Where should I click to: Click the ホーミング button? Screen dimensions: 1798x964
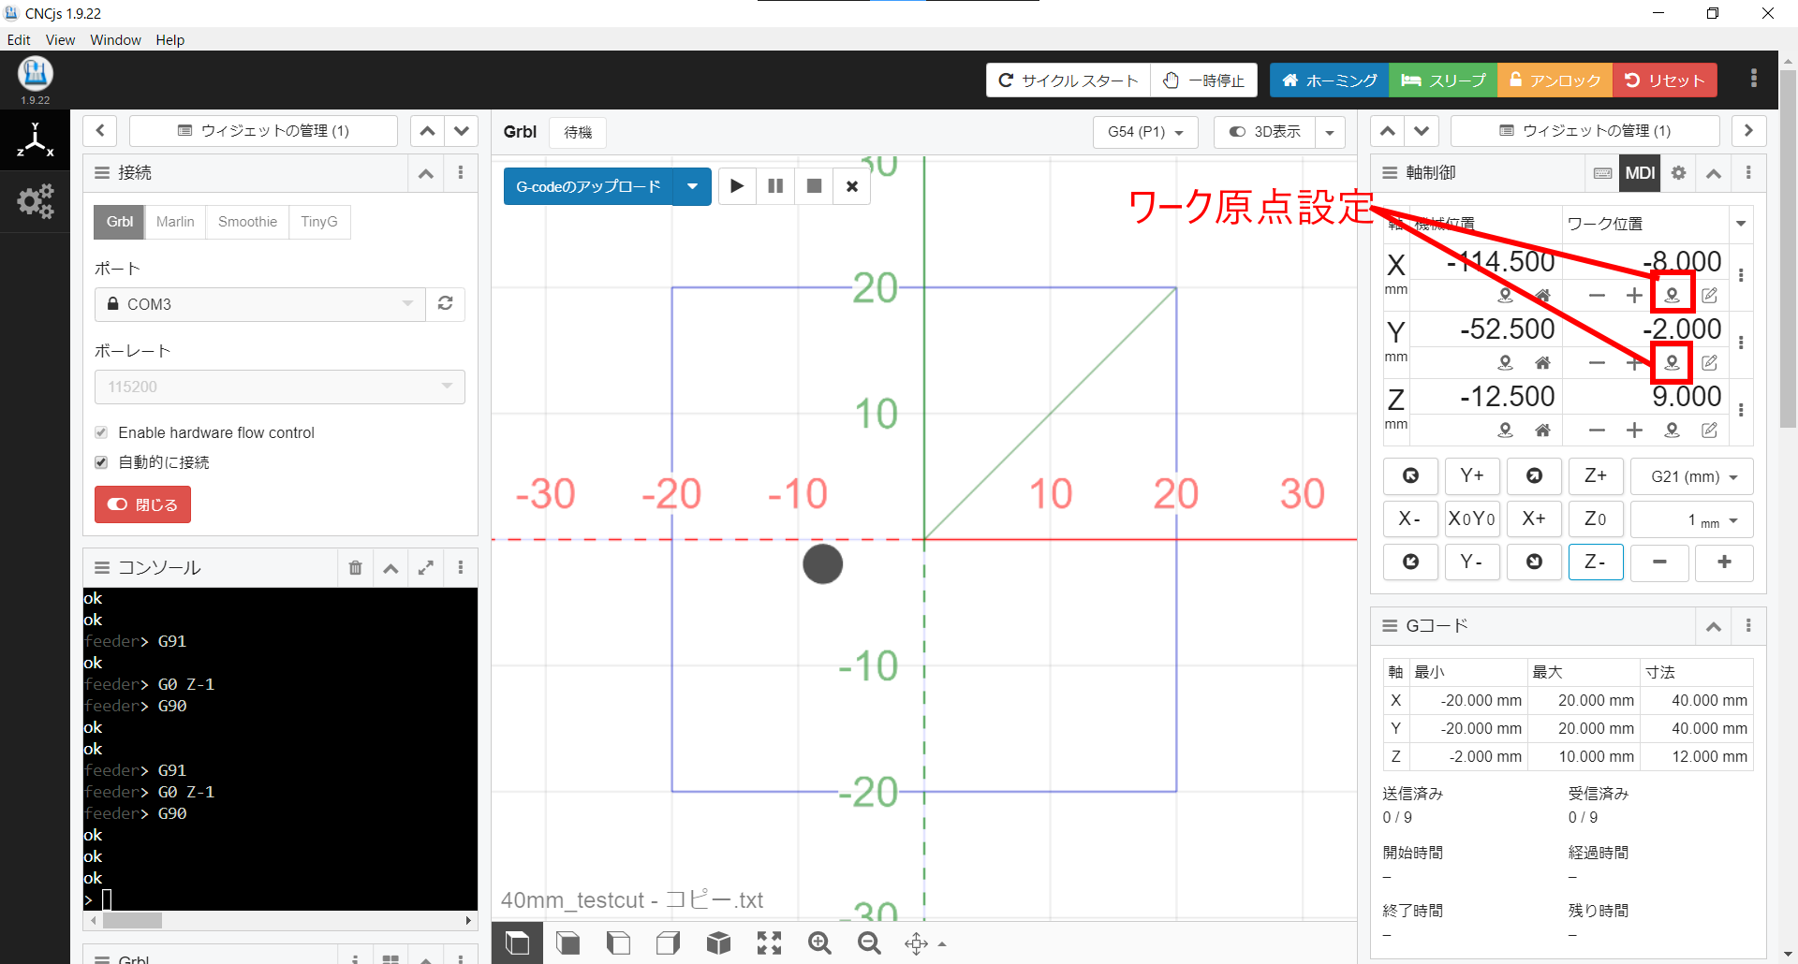1329,80
